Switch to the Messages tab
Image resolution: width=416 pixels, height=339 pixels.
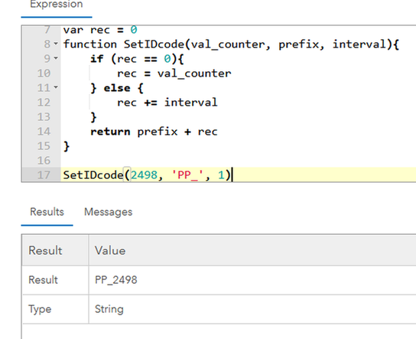coord(109,212)
